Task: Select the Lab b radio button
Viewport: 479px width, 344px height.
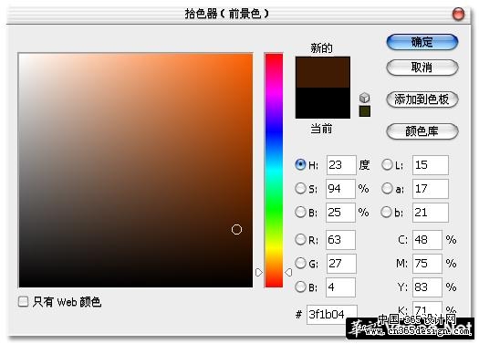Action: click(387, 212)
